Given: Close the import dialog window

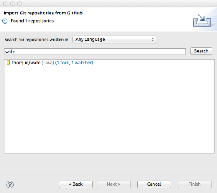Looking at the screenshot, I should click(5, 3).
